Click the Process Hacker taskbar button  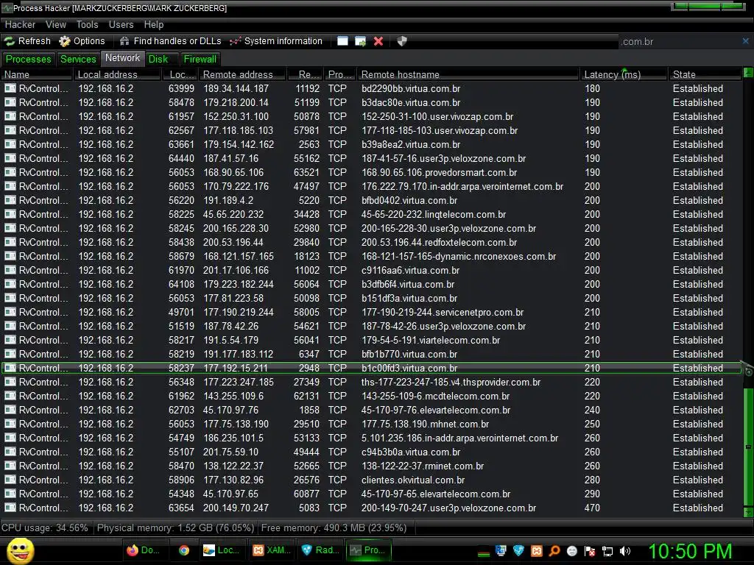(368, 550)
